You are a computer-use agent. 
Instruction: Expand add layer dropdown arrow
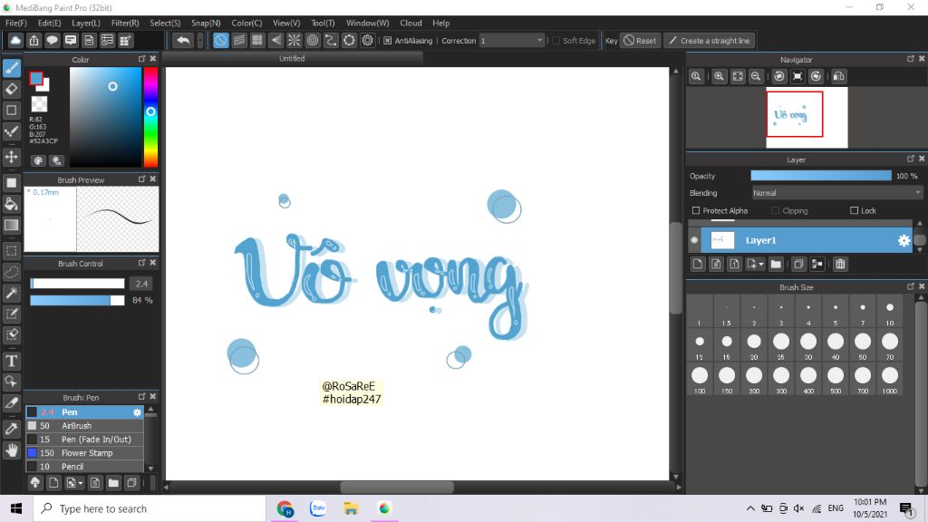[x=761, y=265]
